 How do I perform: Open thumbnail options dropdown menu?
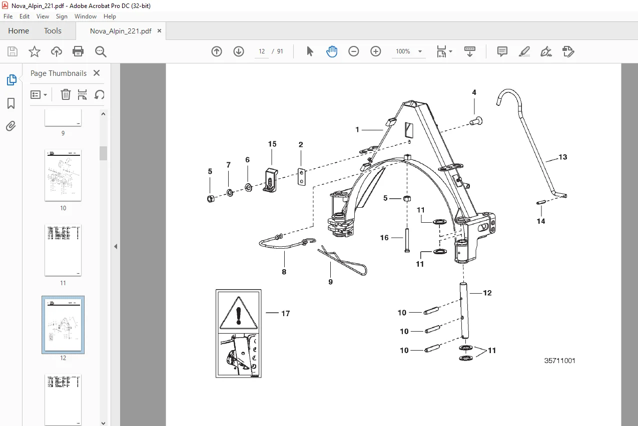[39, 94]
